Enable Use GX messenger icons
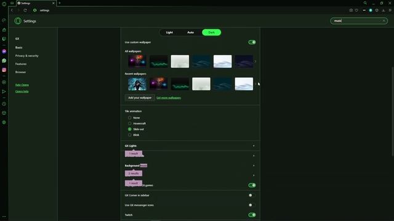Screen dimensions: 394x221 coord(252,205)
